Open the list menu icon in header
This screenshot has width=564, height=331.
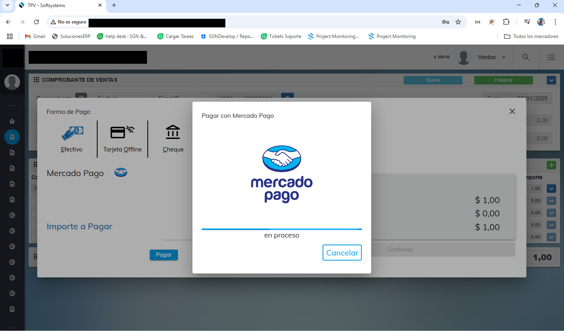[x=551, y=57]
